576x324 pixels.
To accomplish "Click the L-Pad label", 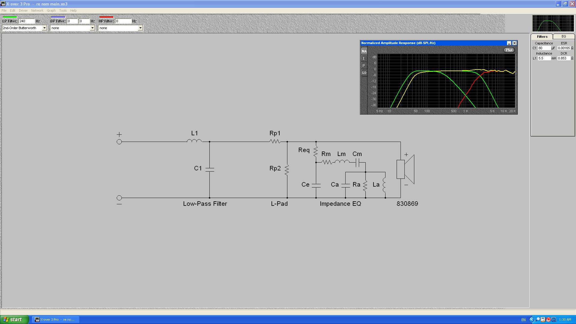I will point(279,204).
